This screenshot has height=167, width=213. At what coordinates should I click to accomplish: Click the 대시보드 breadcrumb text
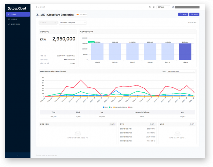pos(42,7)
